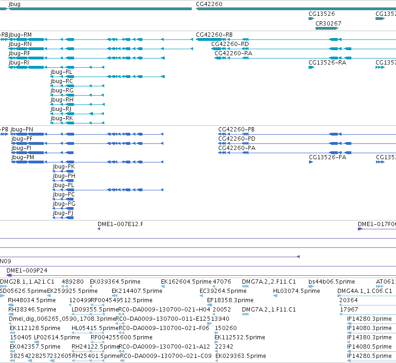Select protein label jbug-PM
Viewport: 396px width, 363px height.
(x=23, y=157)
